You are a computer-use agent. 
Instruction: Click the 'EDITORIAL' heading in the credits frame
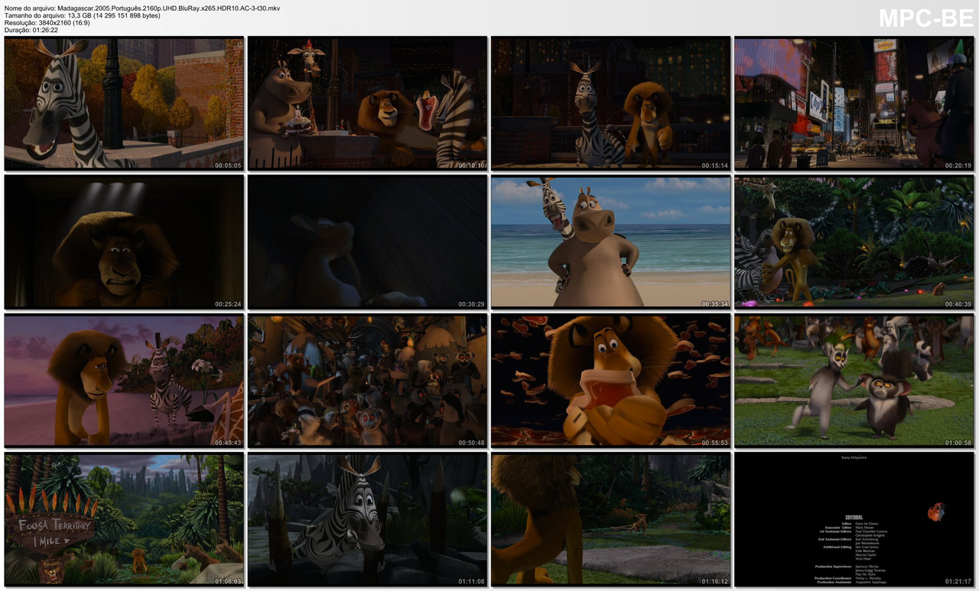pyautogui.click(x=854, y=518)
